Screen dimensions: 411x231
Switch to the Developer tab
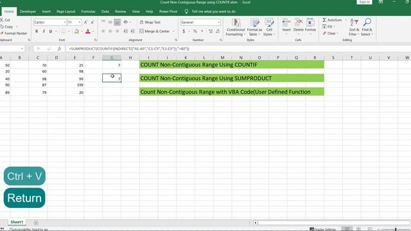point(28,12)
